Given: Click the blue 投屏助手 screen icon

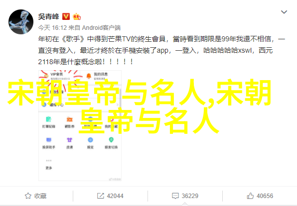Looking at the screenshot, I should [49, 140].
